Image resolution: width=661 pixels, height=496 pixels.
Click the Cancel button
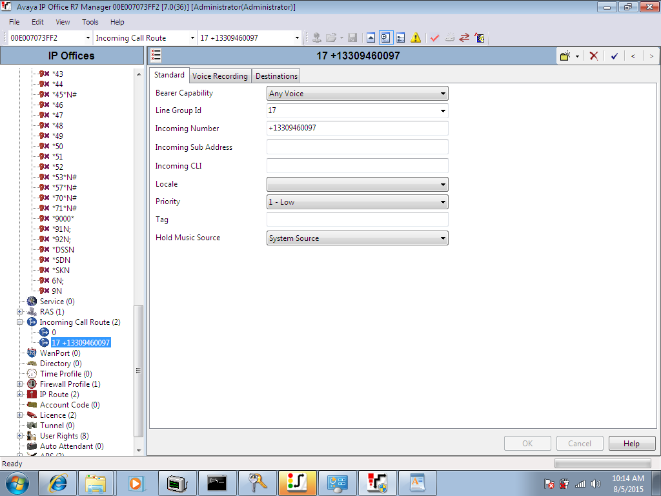click(x=579, y=443)
